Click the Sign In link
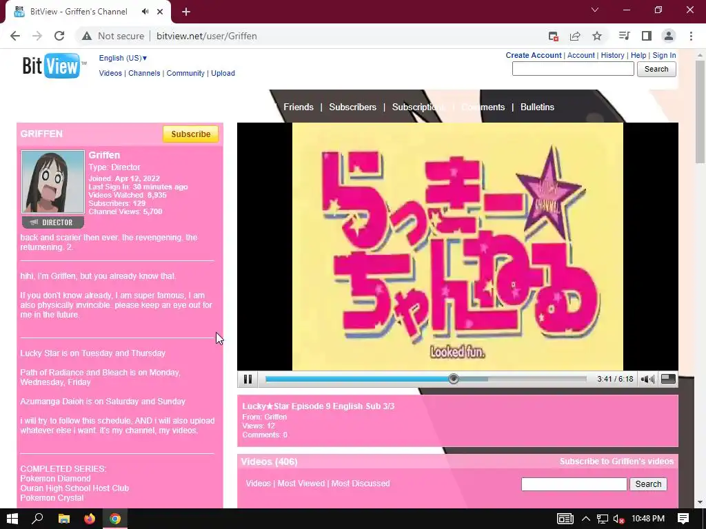Image resolution: width=706 pixels, height=529 pixels. [x=664, y=55]
